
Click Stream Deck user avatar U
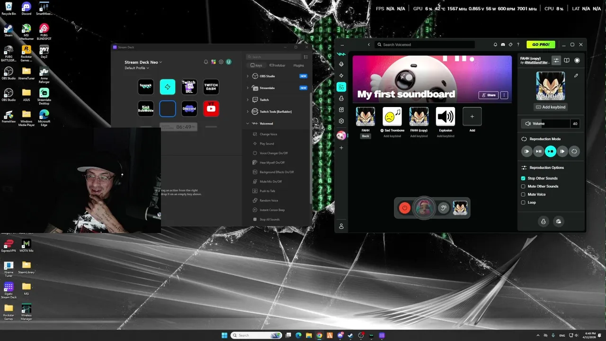229,62
